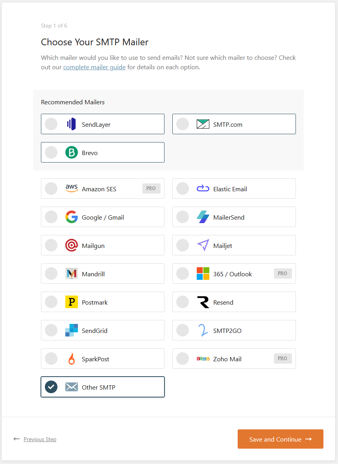338x464 pixels.
Task: Go back via Previous Step link
Action: click(x=40, y=439)
